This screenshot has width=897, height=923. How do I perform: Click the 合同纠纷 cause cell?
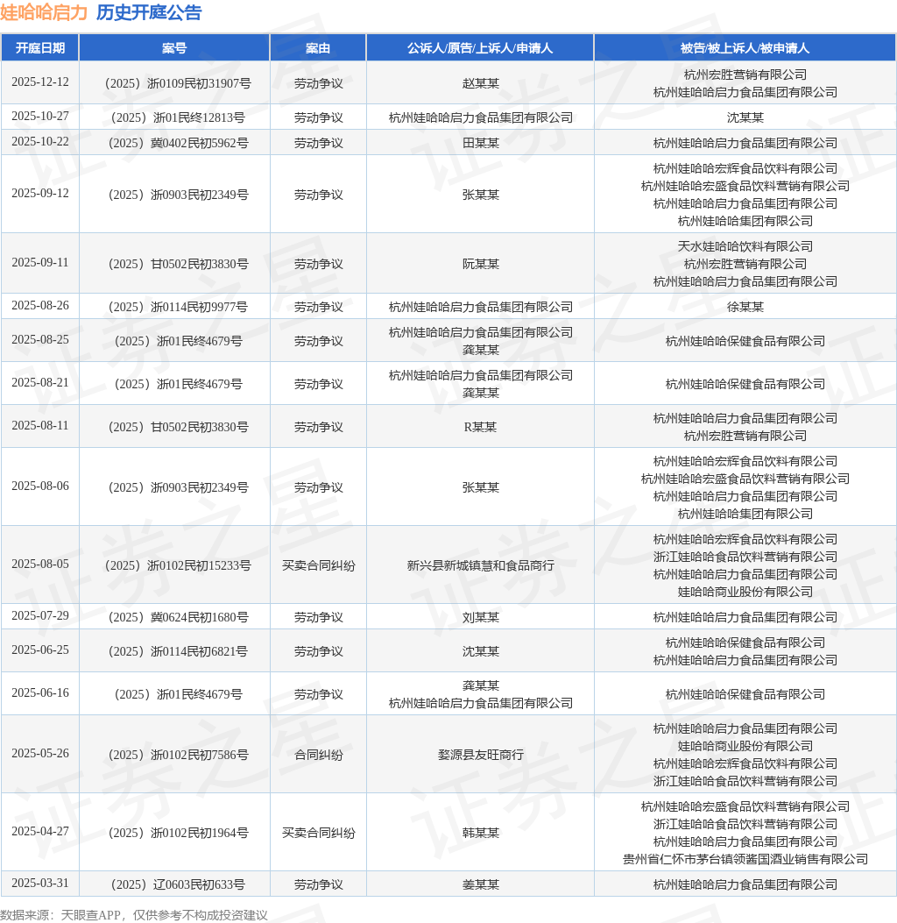[318, 756]
